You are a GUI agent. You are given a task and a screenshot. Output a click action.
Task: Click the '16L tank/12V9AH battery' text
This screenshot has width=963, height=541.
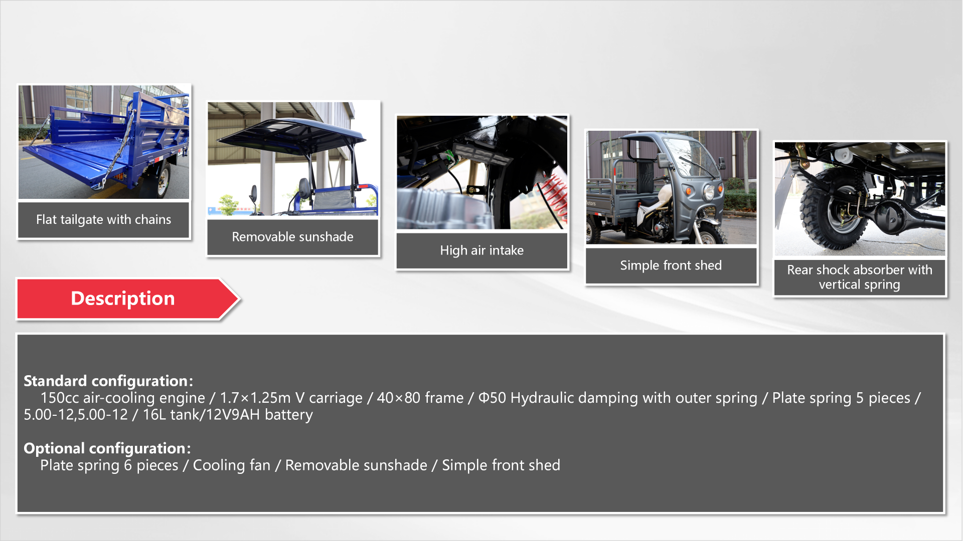228,415
